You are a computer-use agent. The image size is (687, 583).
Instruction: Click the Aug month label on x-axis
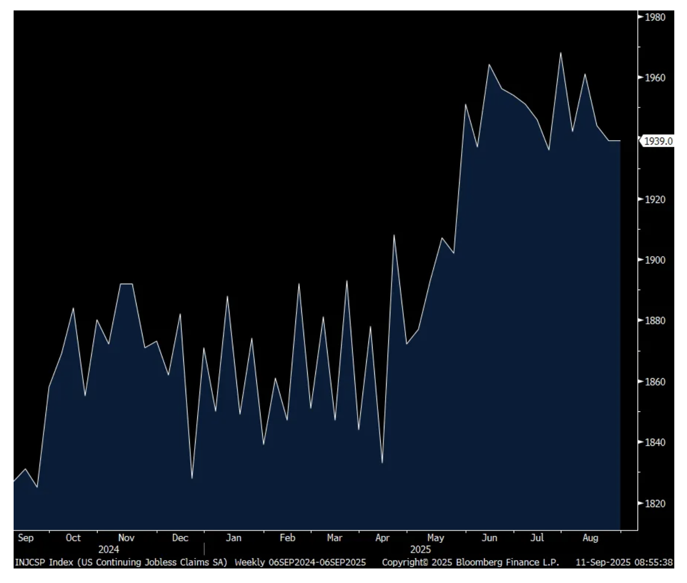590,538
